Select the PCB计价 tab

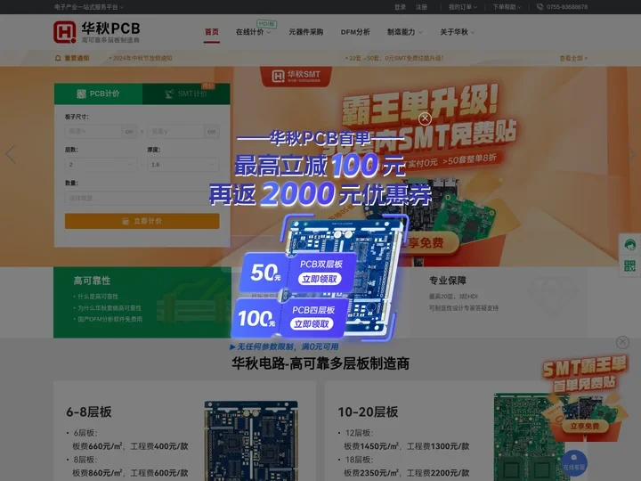click(x=98, y=94)
